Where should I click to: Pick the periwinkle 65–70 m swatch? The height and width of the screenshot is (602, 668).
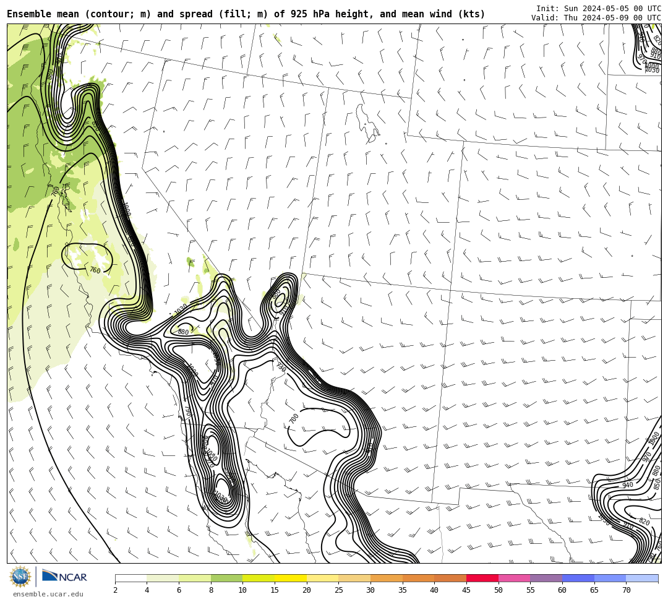pos(610,578)
